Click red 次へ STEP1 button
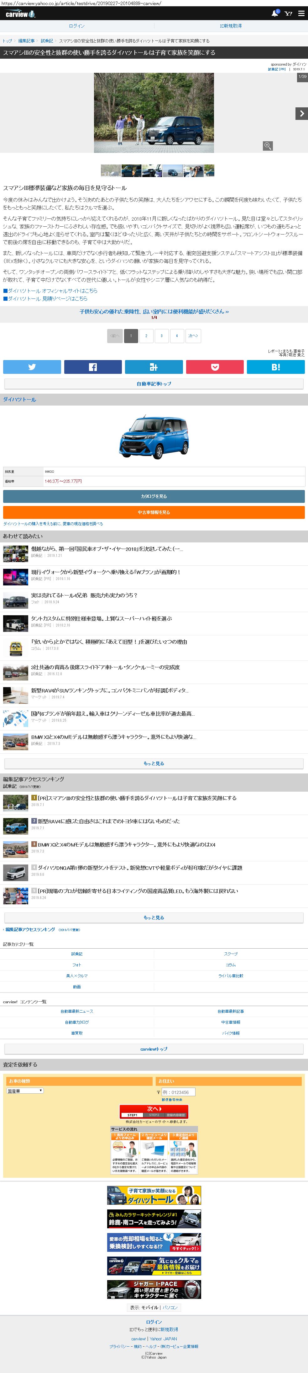 154,1111
